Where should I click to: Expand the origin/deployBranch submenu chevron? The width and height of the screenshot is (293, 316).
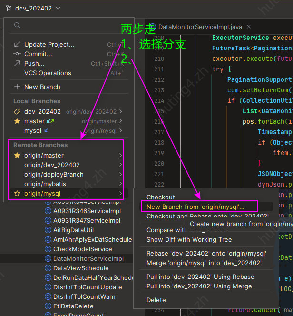[120, 175]
